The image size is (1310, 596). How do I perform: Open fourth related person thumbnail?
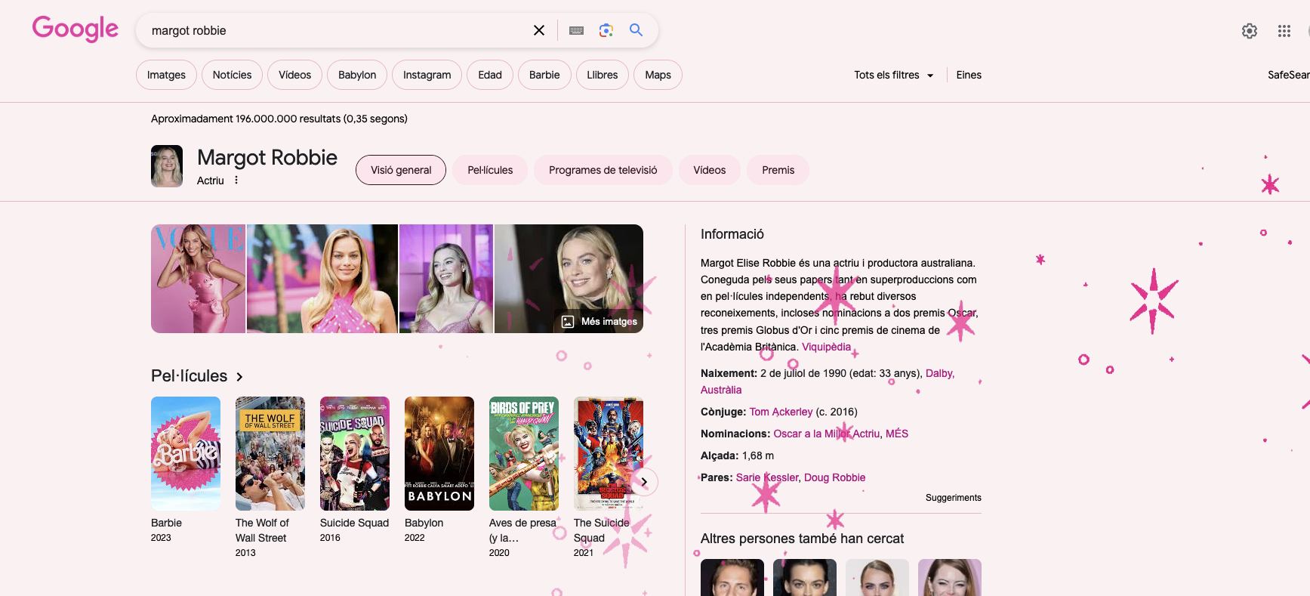pyautogui.click(x=950, y=578)
